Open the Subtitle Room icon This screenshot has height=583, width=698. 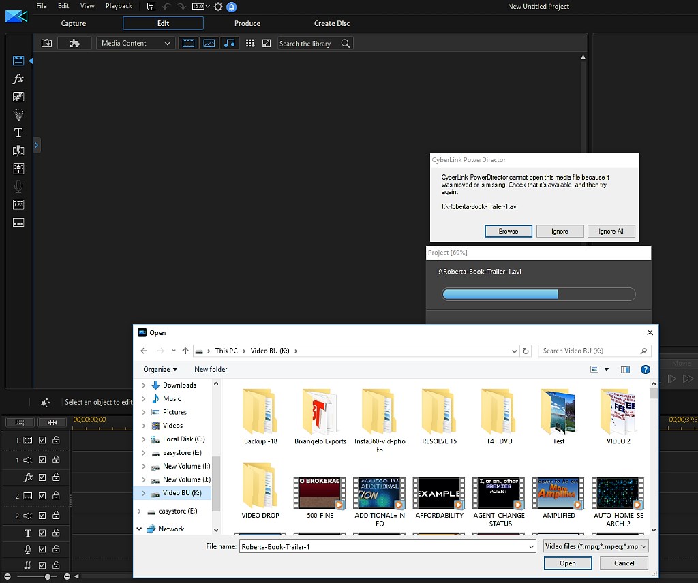pos(18,222)
